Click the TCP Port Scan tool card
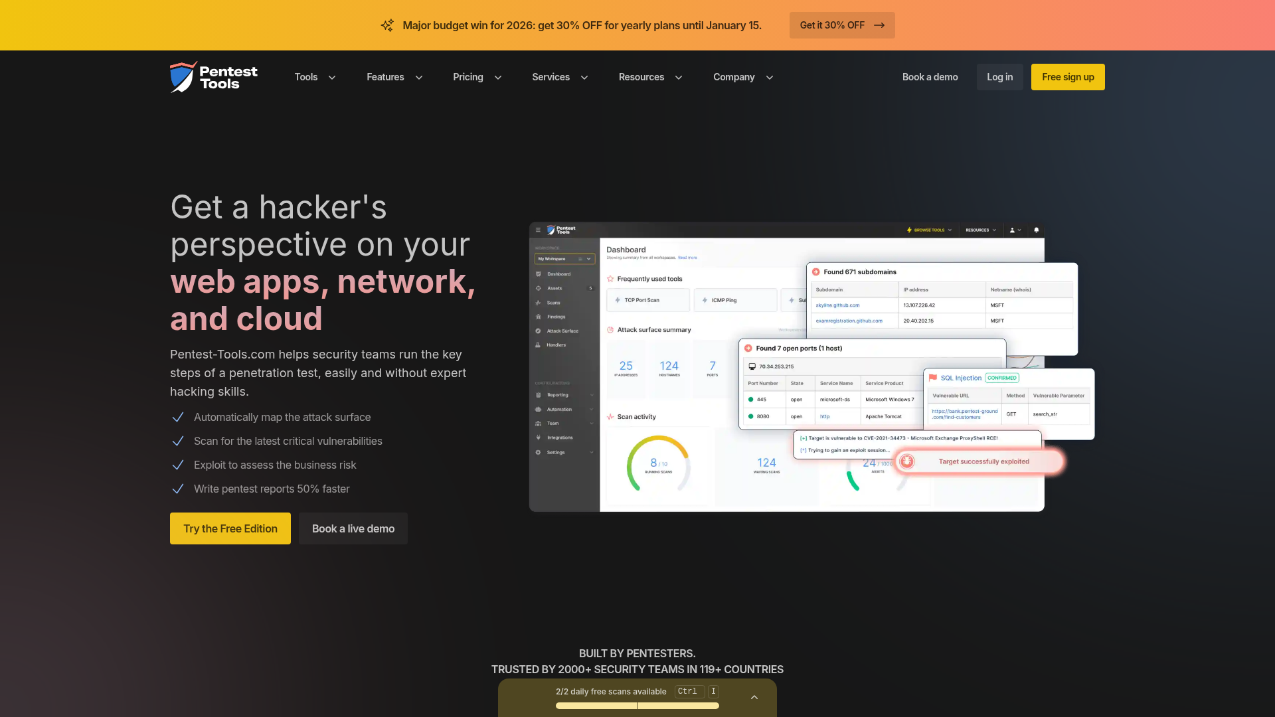 pyautogui.click(x=648, y=300)
